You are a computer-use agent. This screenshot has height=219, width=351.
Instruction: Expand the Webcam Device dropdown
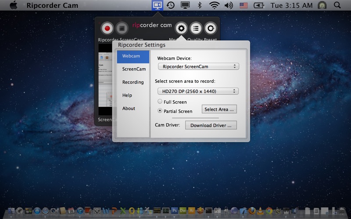click(198, 67)
